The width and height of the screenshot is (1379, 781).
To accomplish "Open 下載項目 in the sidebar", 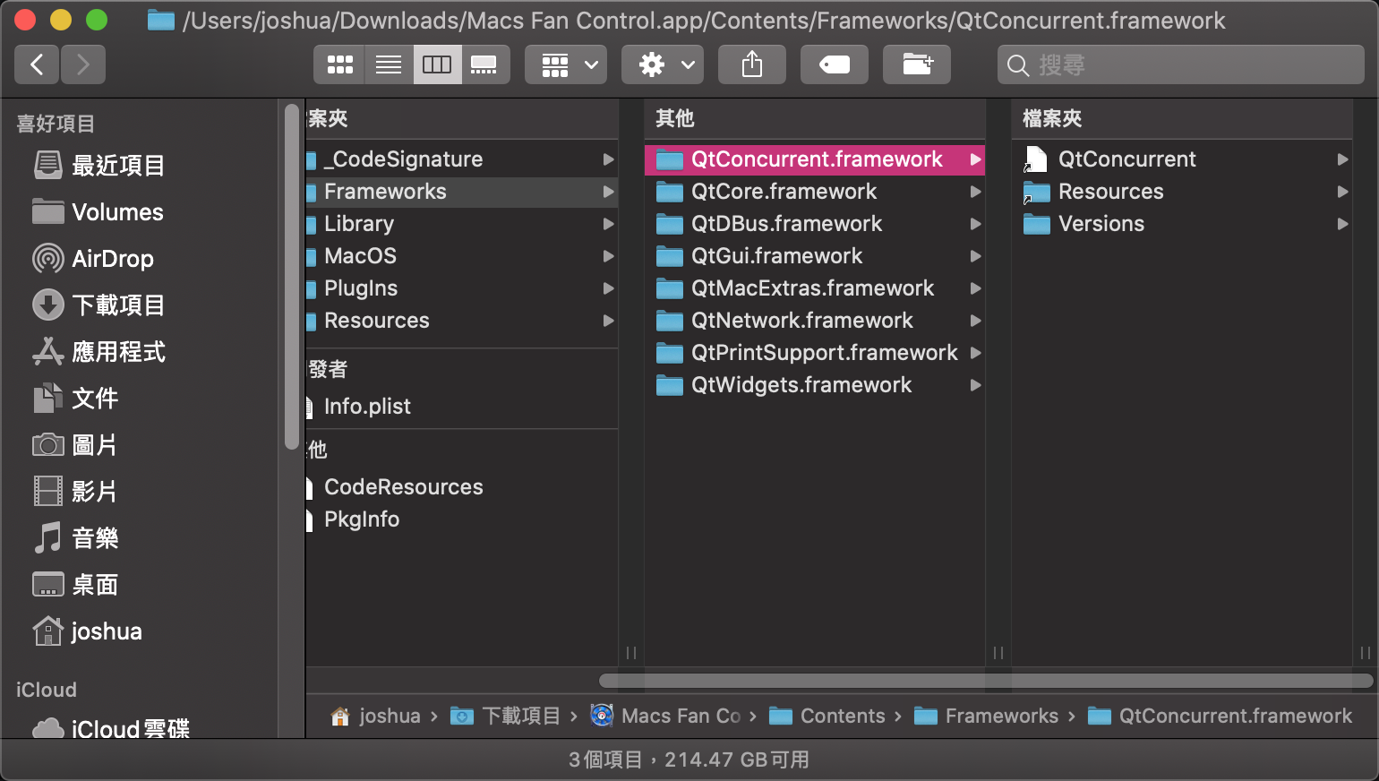I will click(99, 305).
